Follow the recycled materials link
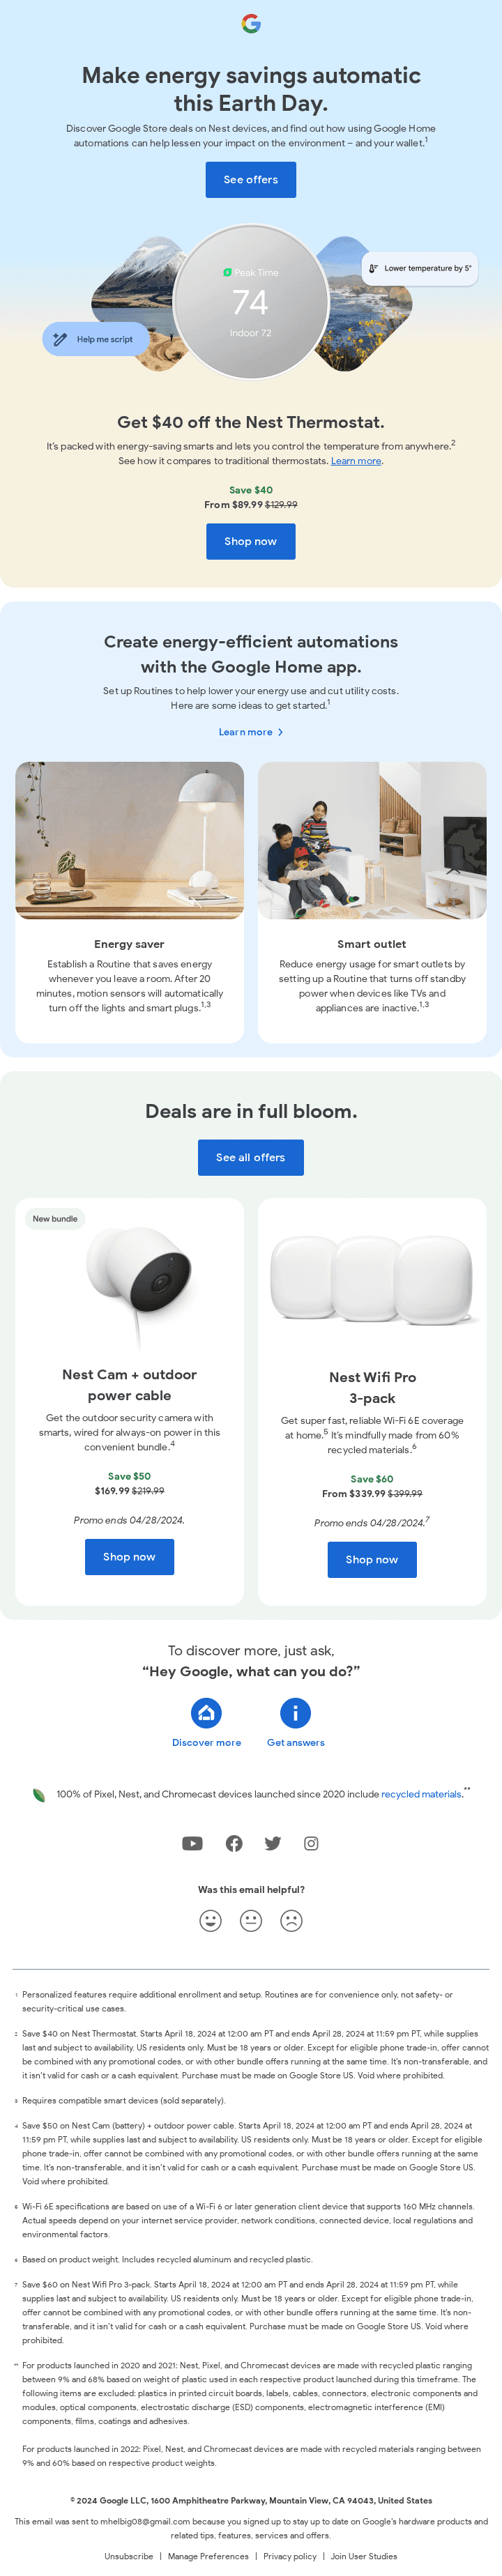 pos(420,1794)
